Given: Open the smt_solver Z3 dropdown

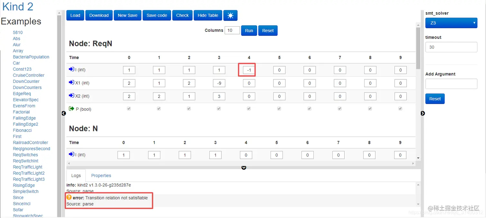Looking at the screenshot, I should [451, 23].
